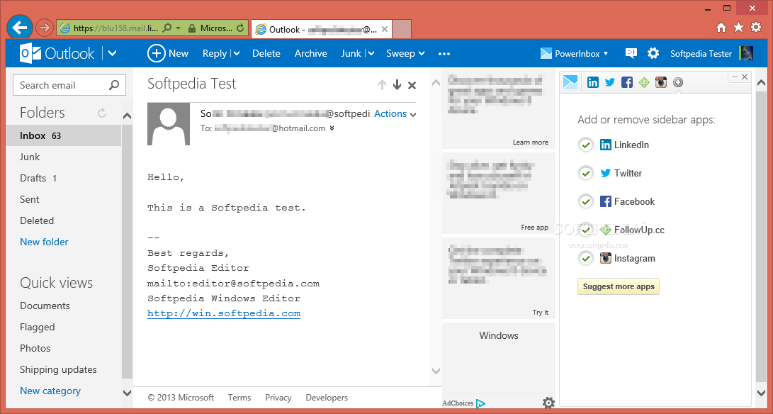Click the PowerInbox mail tab icon
This screenshot has height=414, width=773.
(570, 82)
